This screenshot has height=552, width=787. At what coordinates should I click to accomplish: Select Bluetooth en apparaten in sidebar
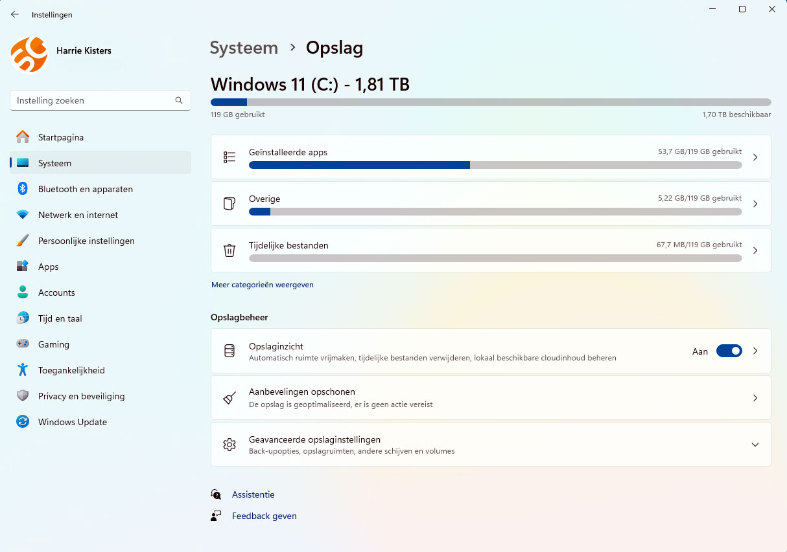tap(100, 189)
